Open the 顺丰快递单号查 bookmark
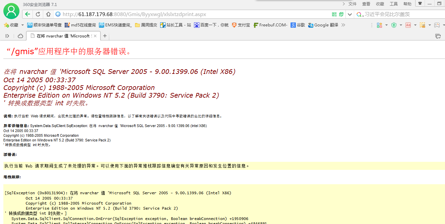Image resolution: width=445 pixels, height=224 pixels. pos(45,25)
